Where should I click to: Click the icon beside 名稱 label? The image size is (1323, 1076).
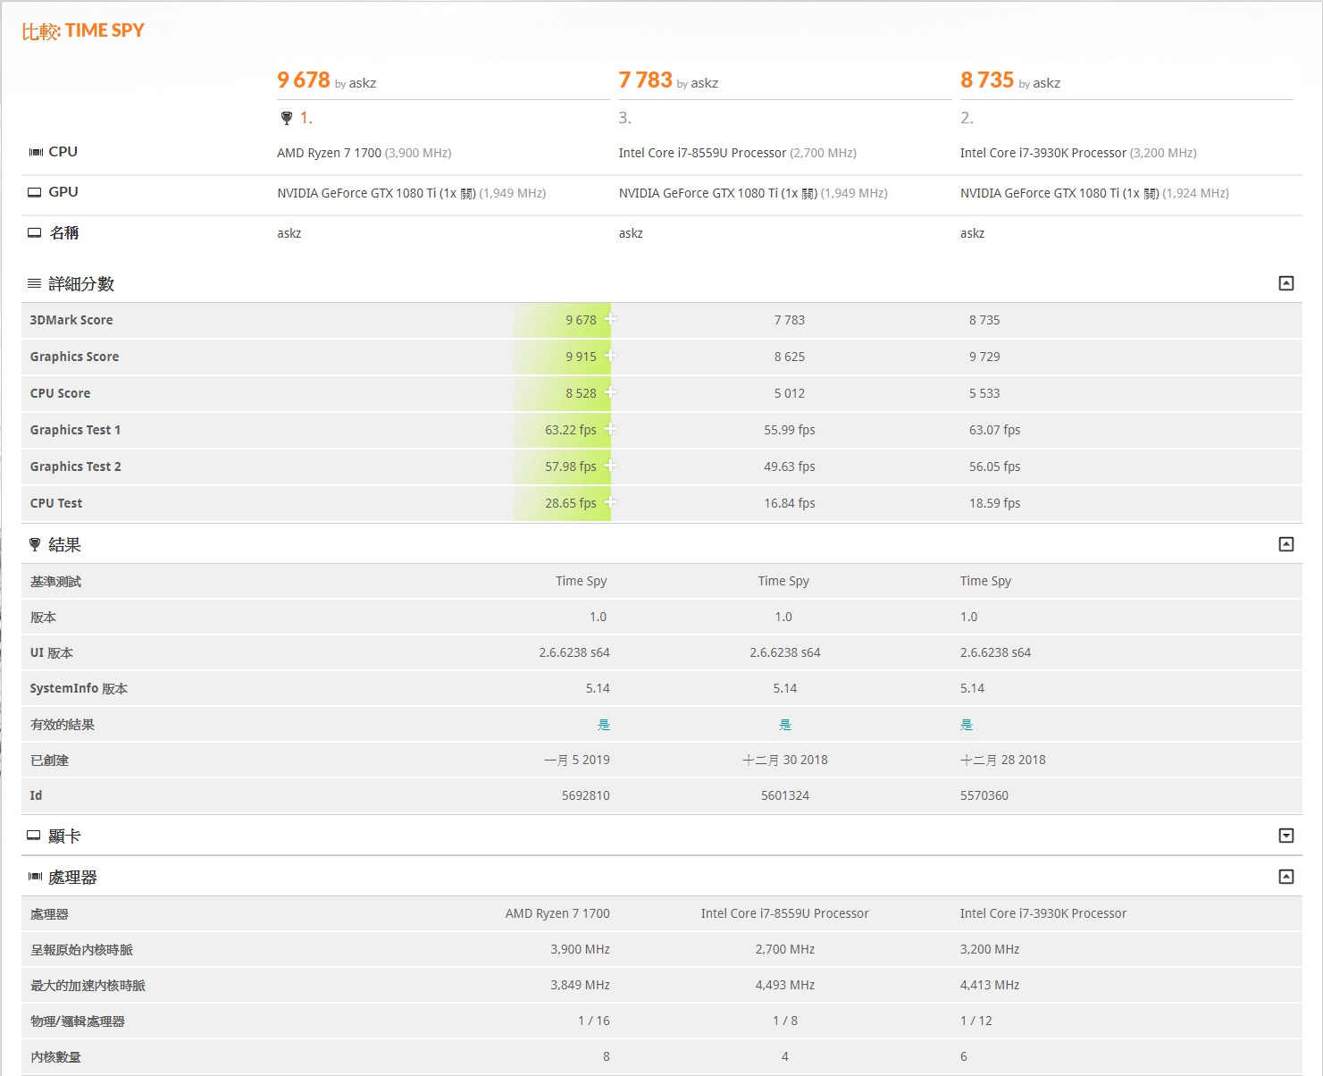pyautogui.click(x=35, y=233)
